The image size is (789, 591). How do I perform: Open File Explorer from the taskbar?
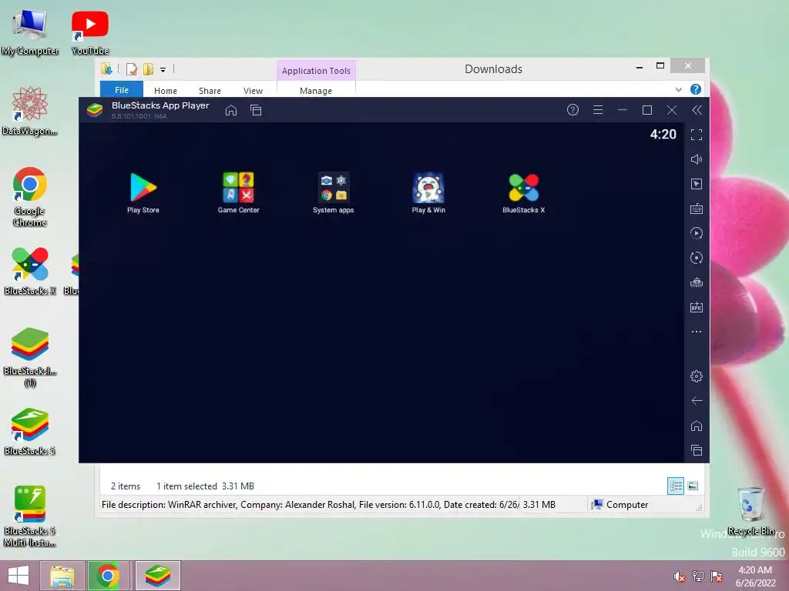(x=62, y=576)
